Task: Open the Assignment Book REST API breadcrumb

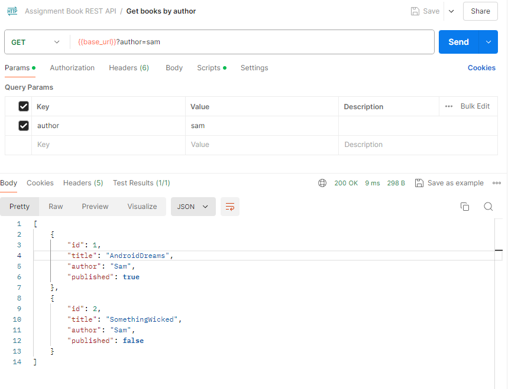Action: tap(70, 11)
